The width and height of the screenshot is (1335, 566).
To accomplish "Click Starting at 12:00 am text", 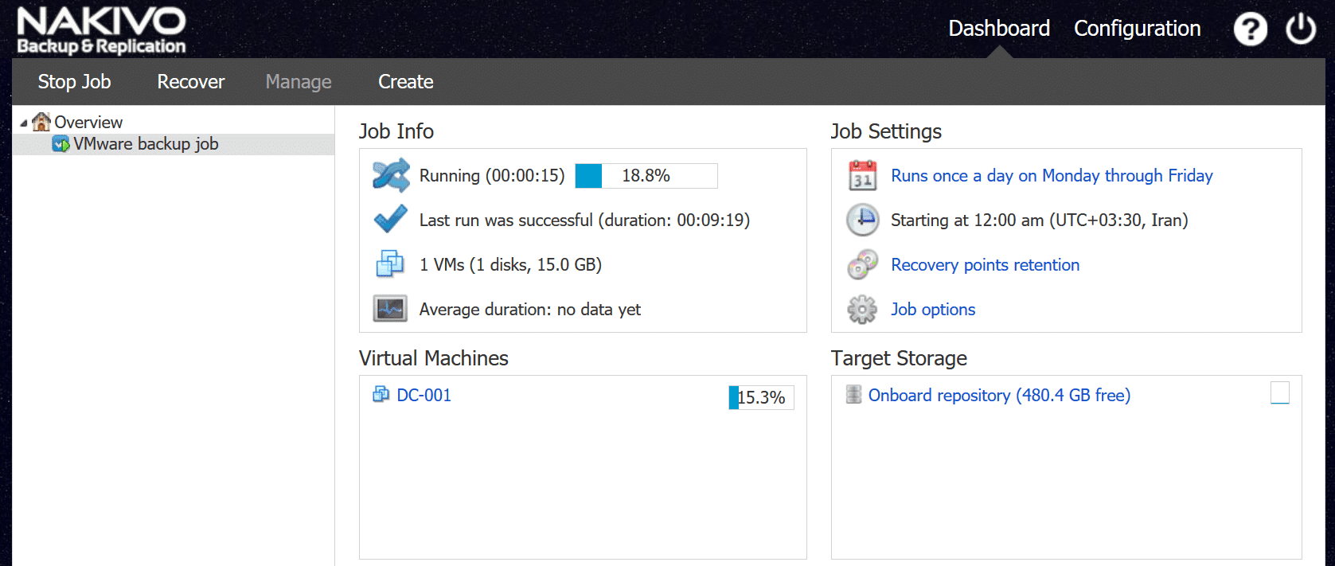I will 1039,220.
